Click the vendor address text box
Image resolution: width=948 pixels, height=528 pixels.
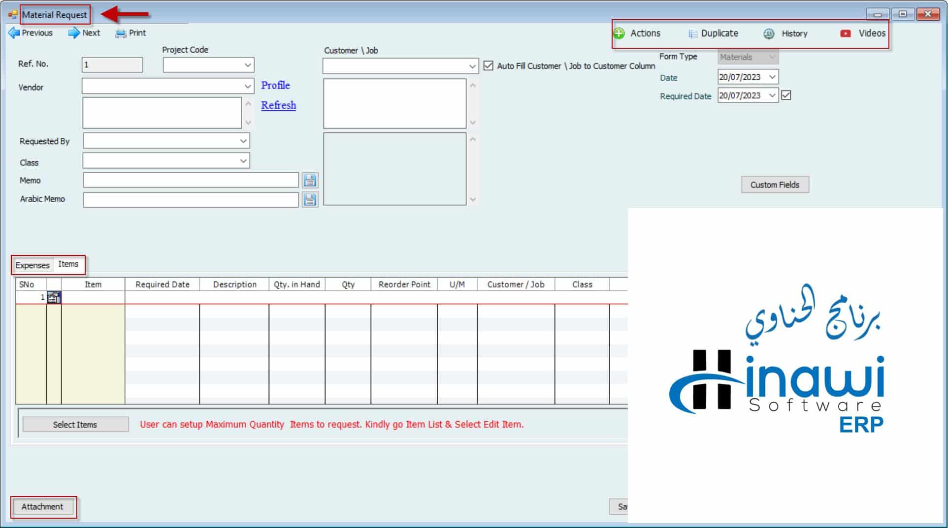tap(162, 113)
